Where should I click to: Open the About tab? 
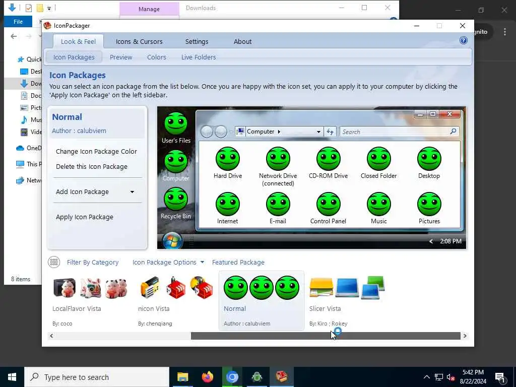[242, 41]
